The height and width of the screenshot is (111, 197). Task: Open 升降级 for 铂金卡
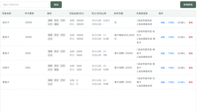(x=171, y=37)
